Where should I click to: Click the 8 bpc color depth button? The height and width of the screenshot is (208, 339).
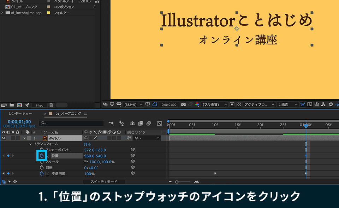click(x=39, y=105)
